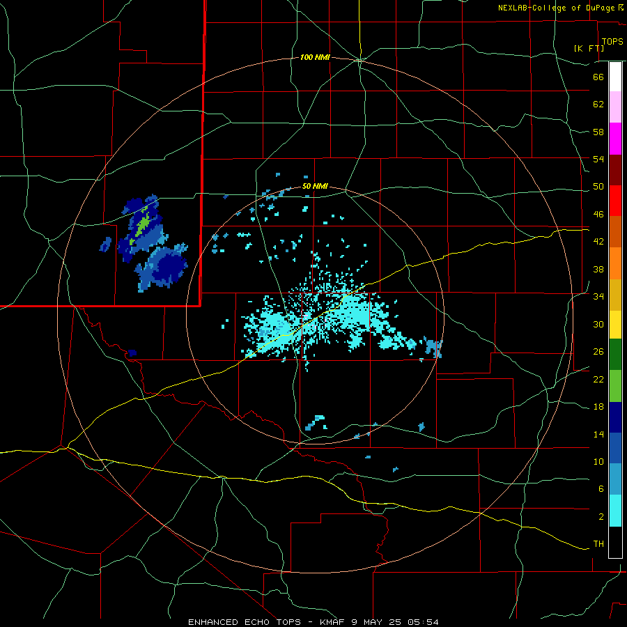This screenshot has width=627, height=627.
Task: Click the yellow 30 K FT legend swatch
Action: [x=615, y=325]
